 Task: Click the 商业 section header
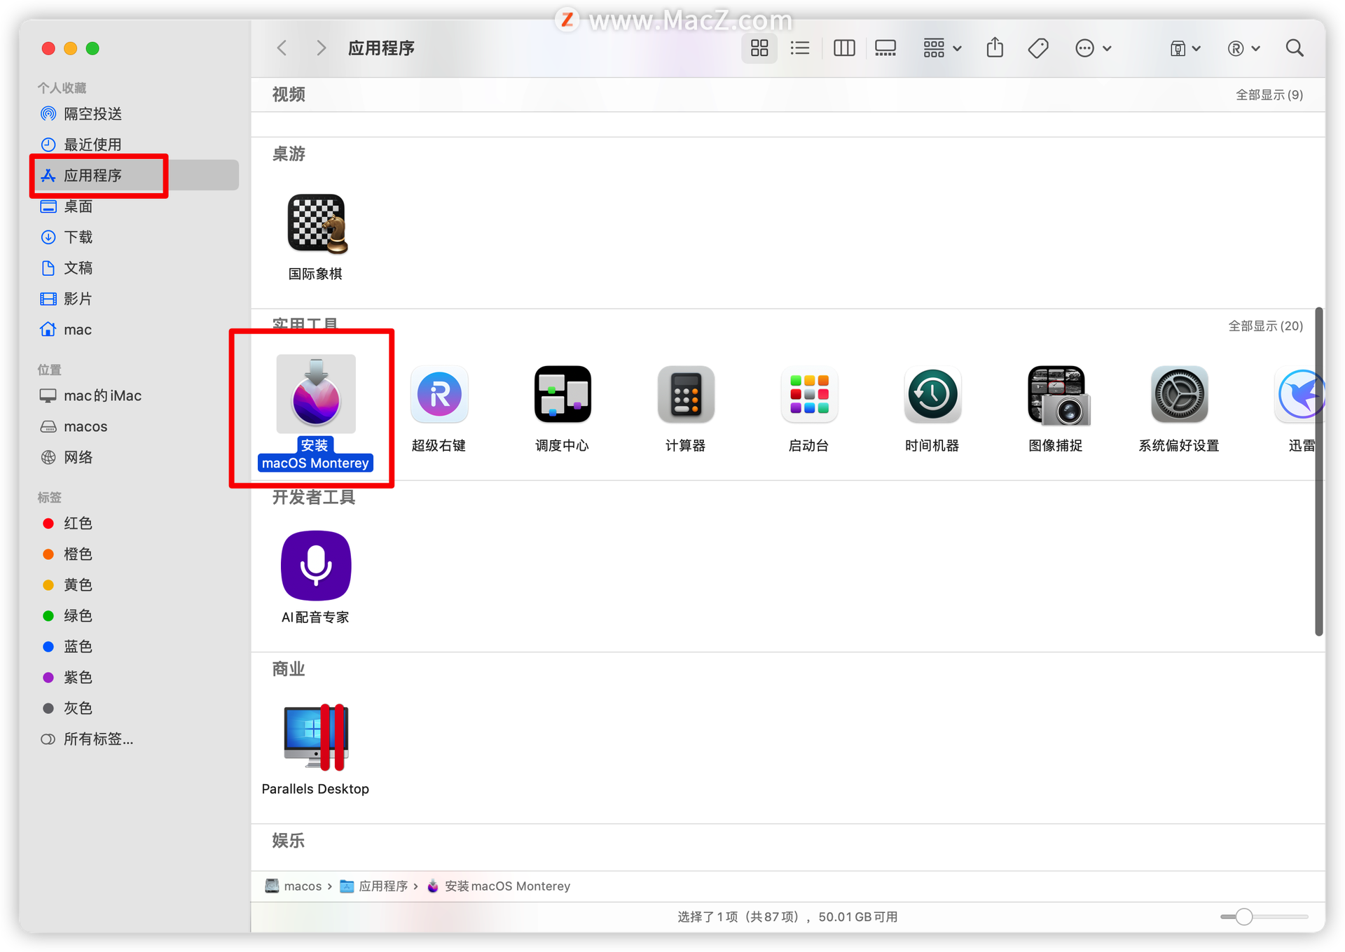point(289,668)
